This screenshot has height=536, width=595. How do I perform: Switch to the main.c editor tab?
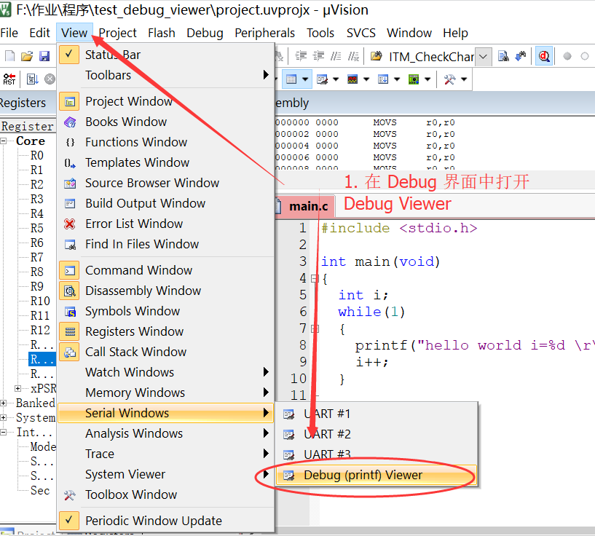305,206
